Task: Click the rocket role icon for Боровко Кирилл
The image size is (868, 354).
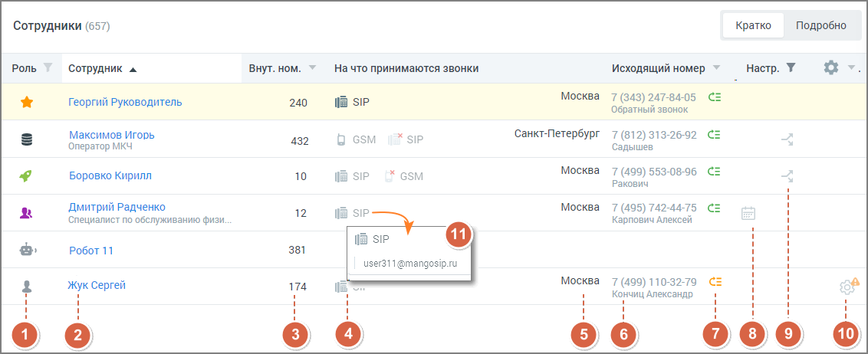Action: (x=26, y=176)
